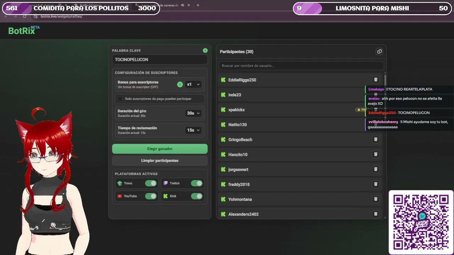Viewport: 454px width, 255px height.
Task: Select the Yohmontana participant name
Action: pos(240,199)
